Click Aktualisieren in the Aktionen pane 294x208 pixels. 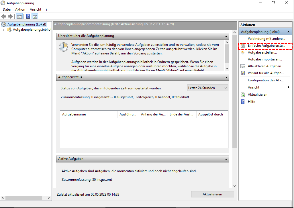tap(257, 95)
